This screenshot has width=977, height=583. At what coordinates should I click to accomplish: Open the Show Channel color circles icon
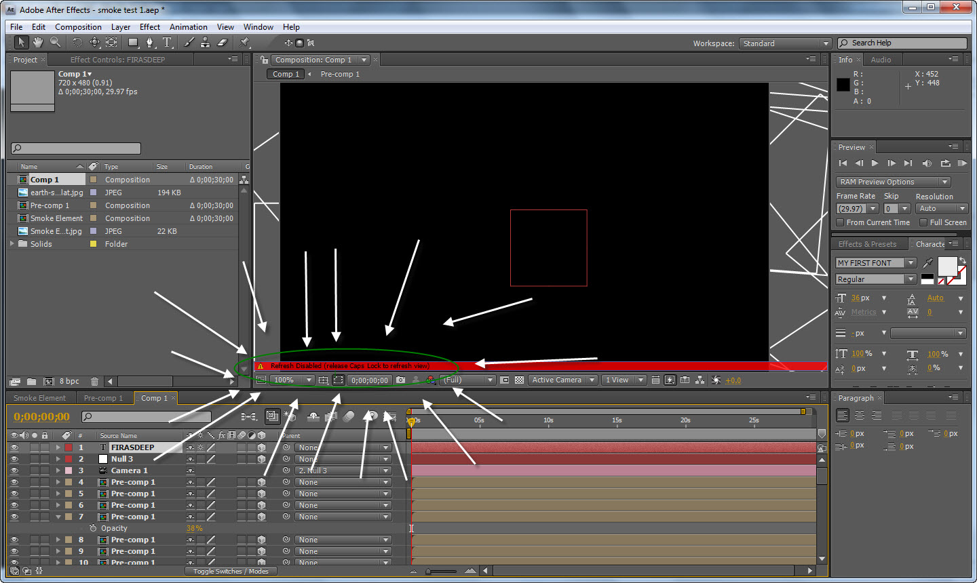pyautogui.click(x=430, y=380)
